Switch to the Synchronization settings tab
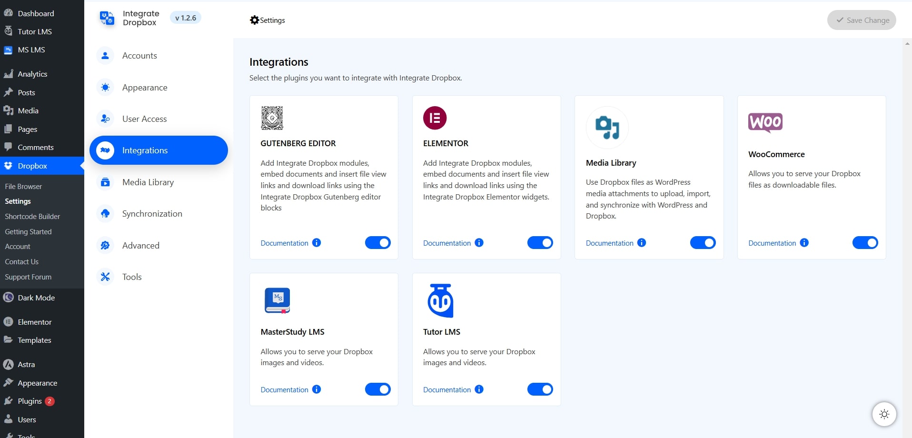This screenshot has height=438, width=912. tap(159, 214)
